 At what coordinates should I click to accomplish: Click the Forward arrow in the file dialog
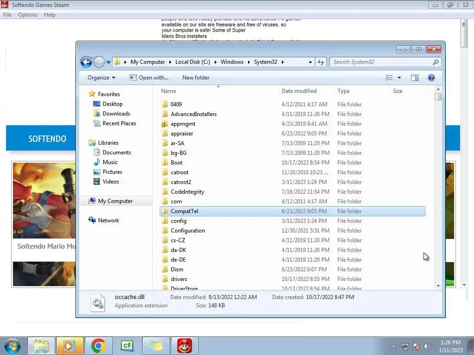[x=99, y=62]
